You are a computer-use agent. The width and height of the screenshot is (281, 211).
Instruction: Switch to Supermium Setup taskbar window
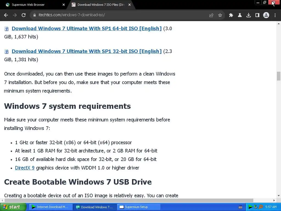point(139,207)
